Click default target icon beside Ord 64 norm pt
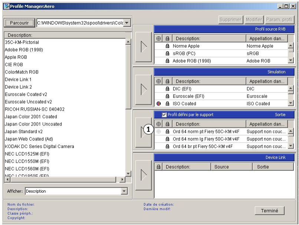The image size is (299, 225). pos(158,131)
